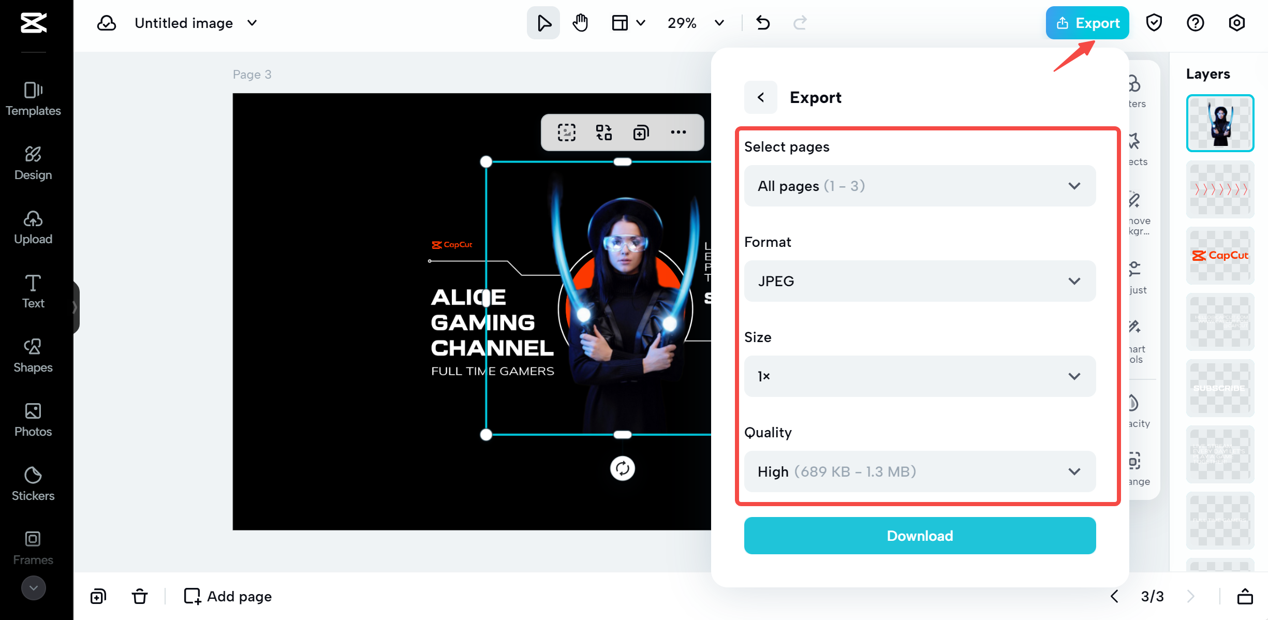Select the CapCut logo layer thumbnail

point(1220,255)
